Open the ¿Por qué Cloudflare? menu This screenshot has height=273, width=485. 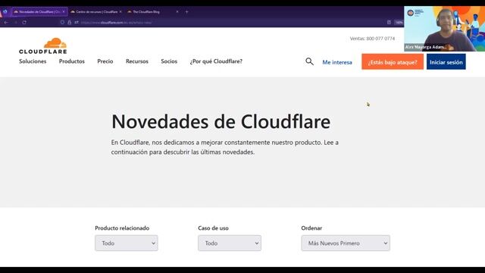216,61
